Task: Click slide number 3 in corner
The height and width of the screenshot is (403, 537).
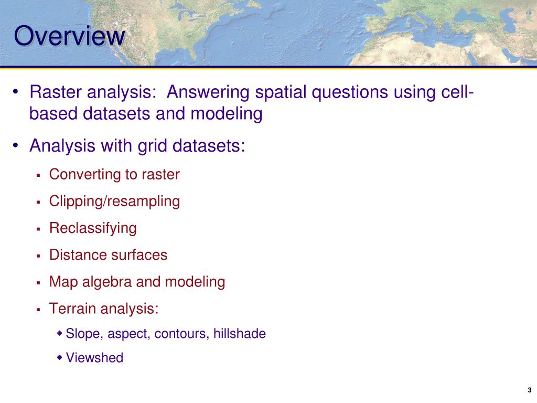Action: pyautogui.click(x=530, y=390)
